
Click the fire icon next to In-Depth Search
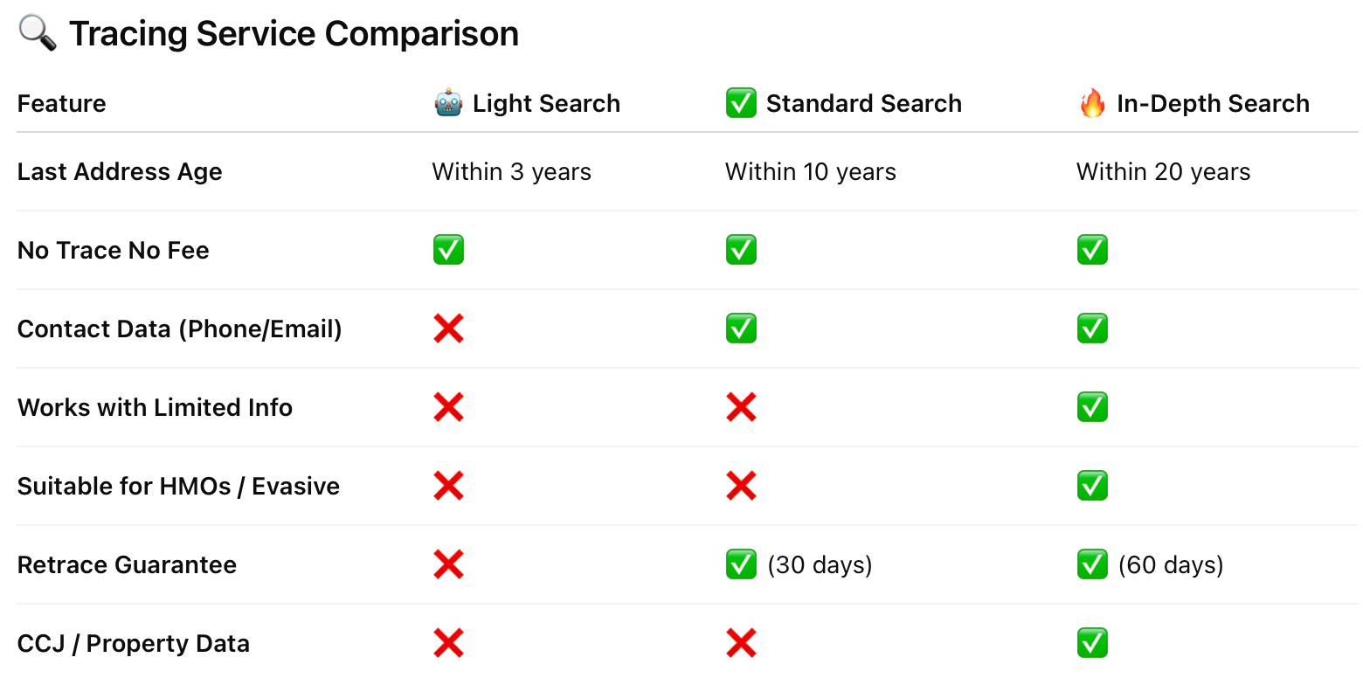click(1092, 103)
